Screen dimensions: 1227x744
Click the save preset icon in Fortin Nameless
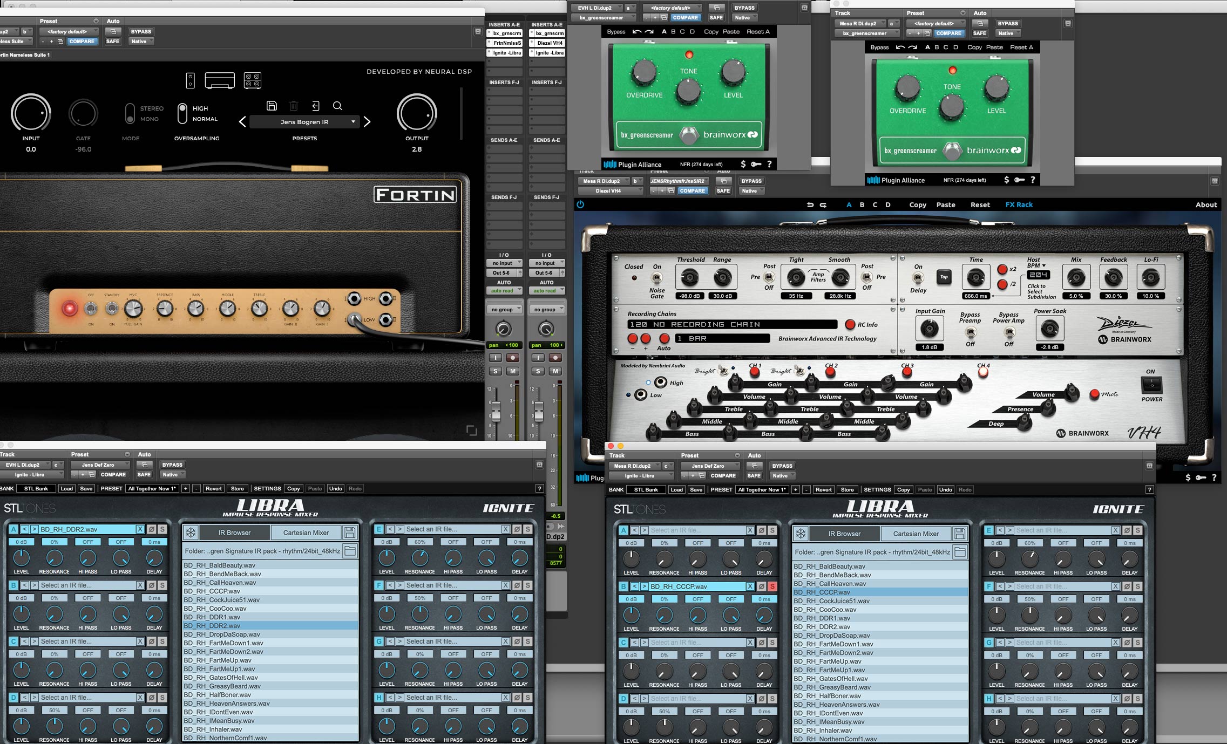point(272,106)
